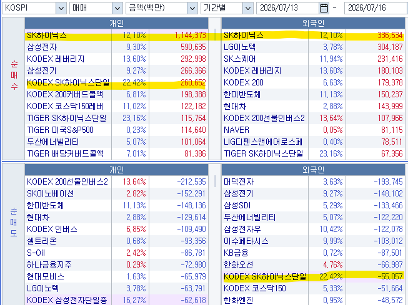The width and height of the screenshot is (408, 305).
Task: Click the 외국인 header in net-sell table
Action: tap(314, 170)
